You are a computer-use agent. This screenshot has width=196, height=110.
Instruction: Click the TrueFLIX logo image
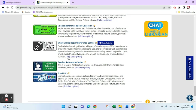[x=45, y=77]
